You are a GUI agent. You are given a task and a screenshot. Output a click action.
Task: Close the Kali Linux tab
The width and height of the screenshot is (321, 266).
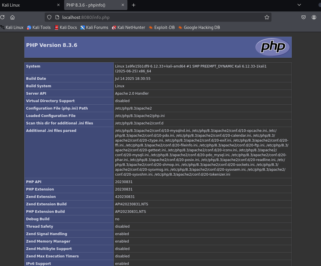58,5
